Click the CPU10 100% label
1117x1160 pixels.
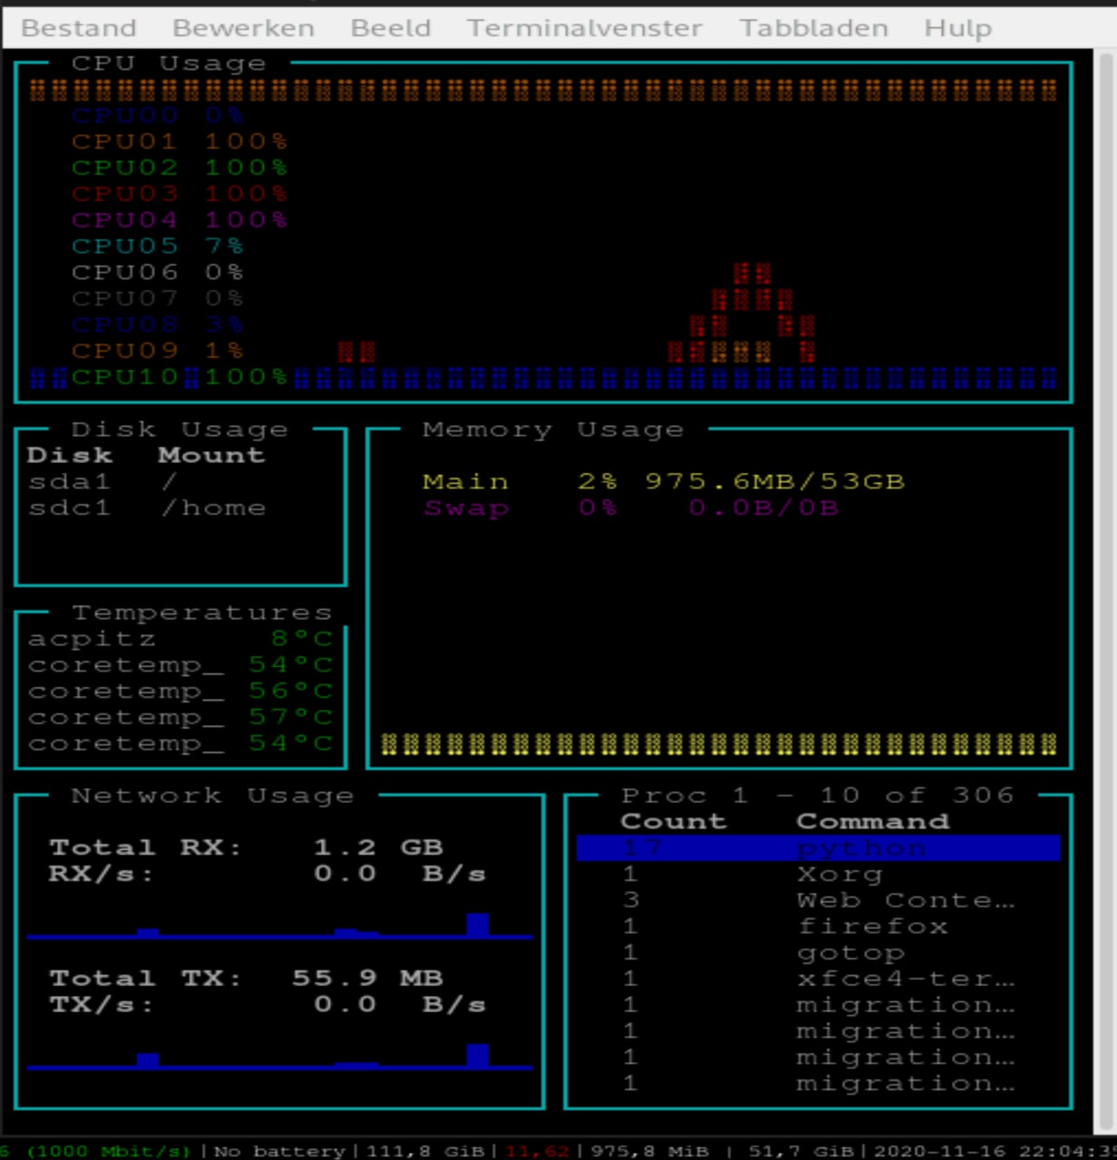coord(179,377)
